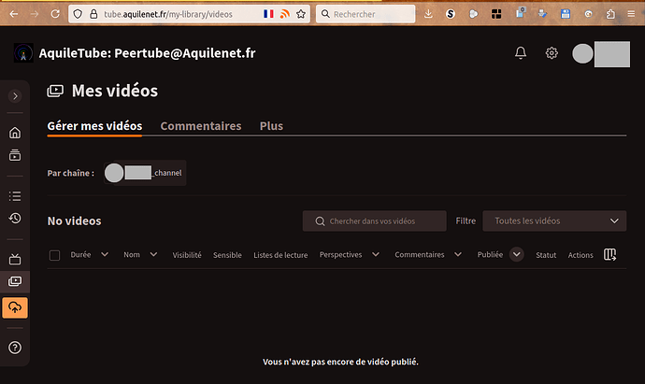
Task: Expand the left sidebar menu
Action: (15, 96)
